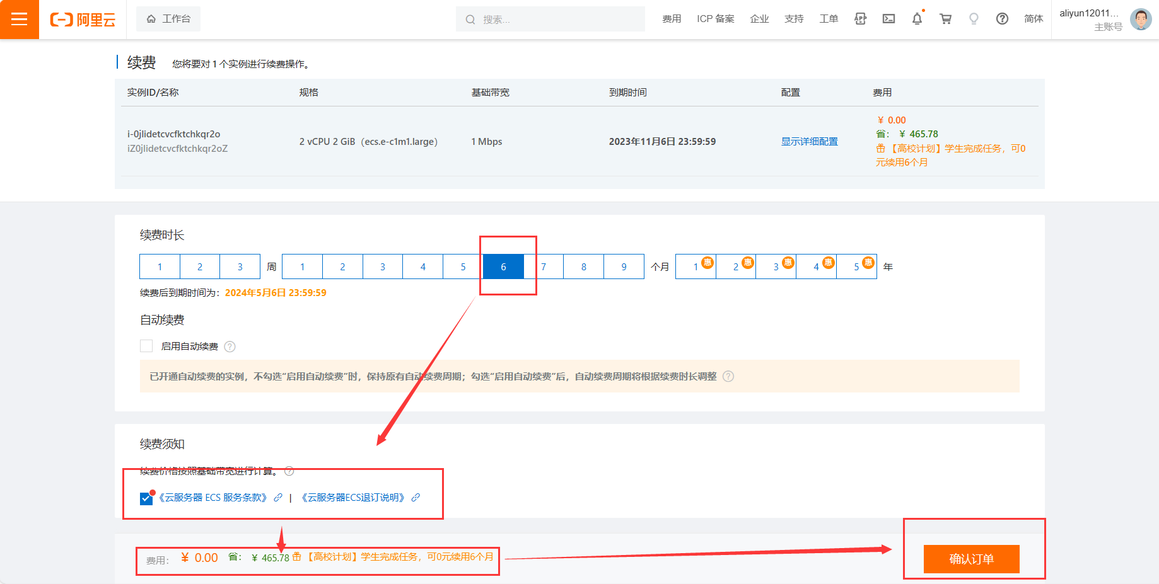Open 《云服务器 ECS 服务条款》 link

(213, 497)
